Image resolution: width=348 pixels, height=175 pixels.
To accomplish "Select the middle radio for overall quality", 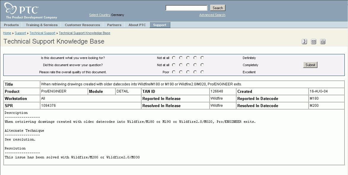I will tap(188, 72).
